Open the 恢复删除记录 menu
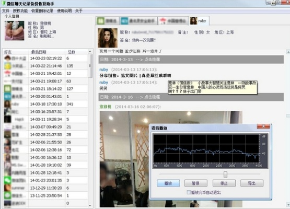 tap(42, 11)
